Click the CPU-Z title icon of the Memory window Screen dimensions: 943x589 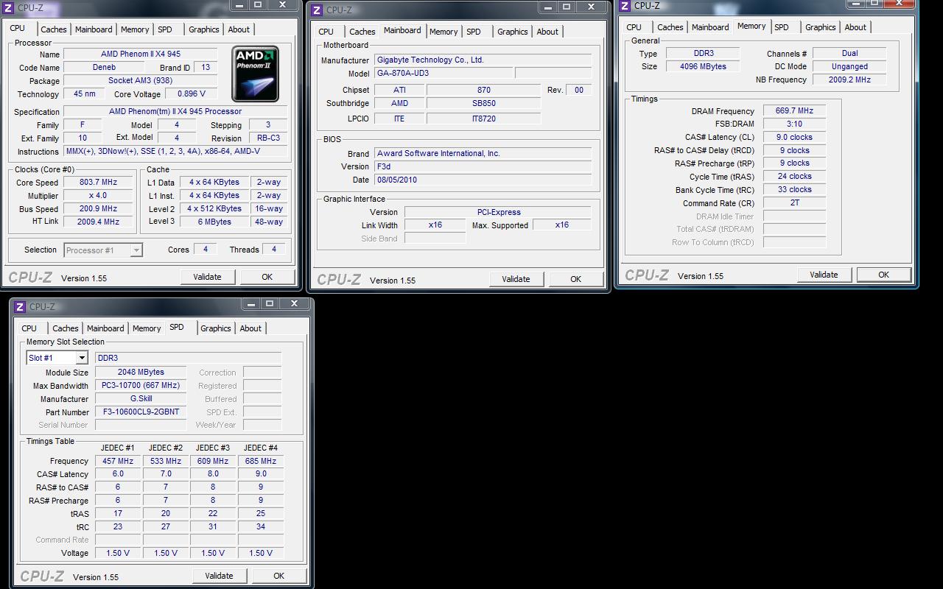click(x=625, y=5)
